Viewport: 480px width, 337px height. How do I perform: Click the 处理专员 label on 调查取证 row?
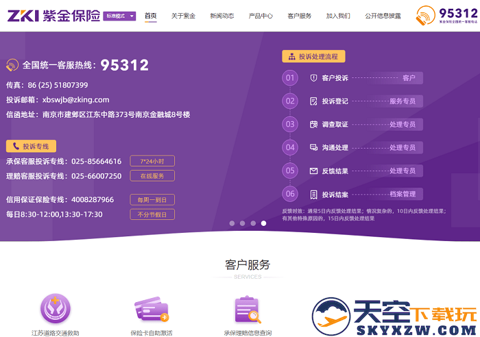403,125
